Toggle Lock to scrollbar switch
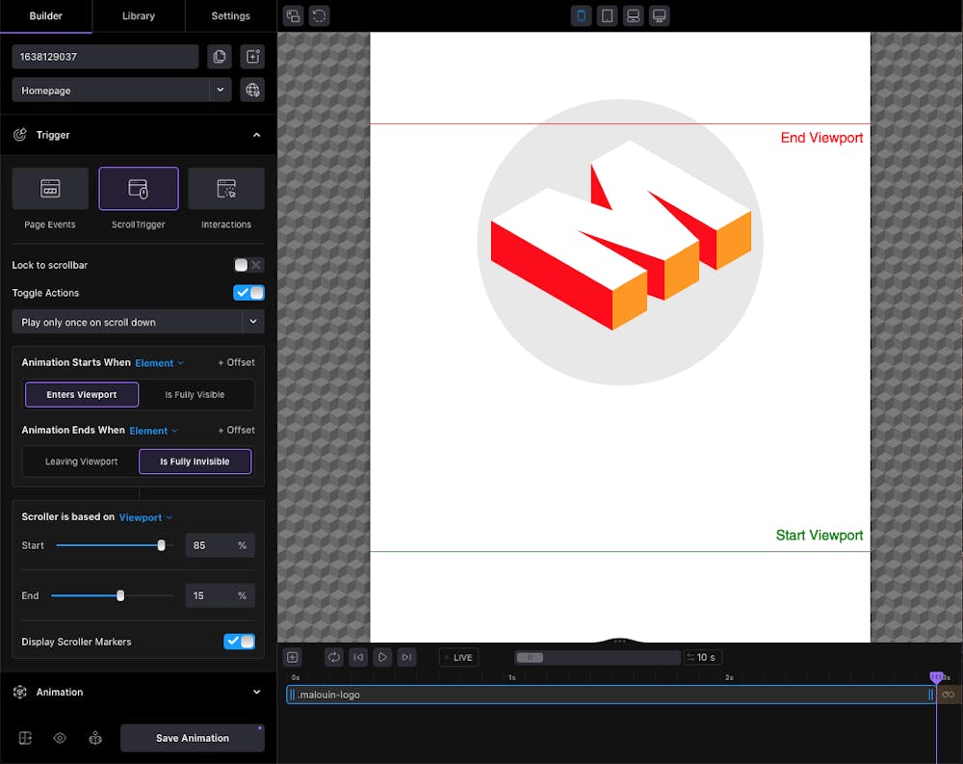This screenshot has height=764, width=963. point(248,265)
